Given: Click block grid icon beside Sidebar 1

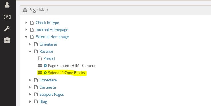Looking at the screenshot, I should point(40,73).
